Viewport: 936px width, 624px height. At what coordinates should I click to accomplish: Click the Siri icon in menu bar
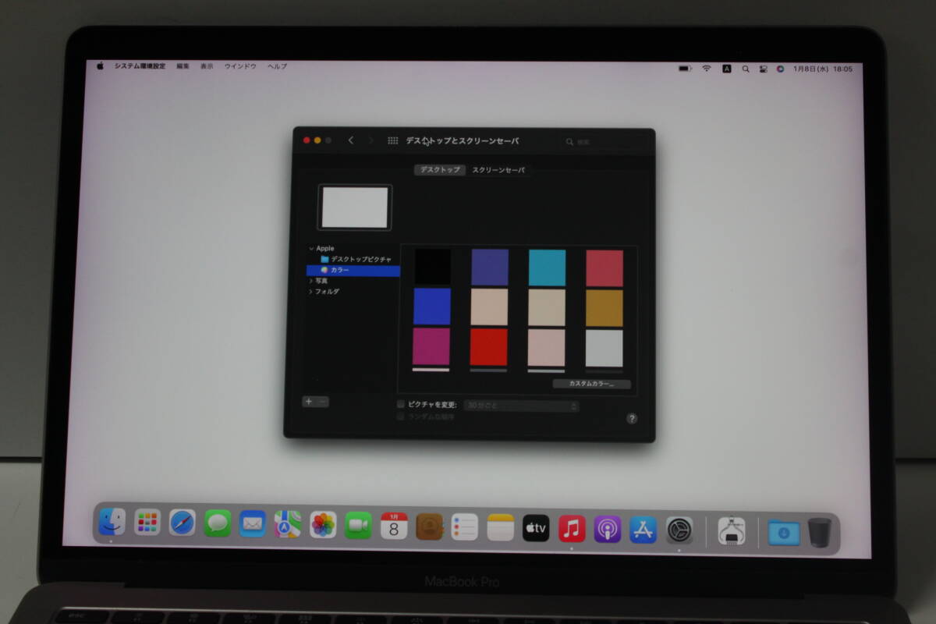coord(780,69)
